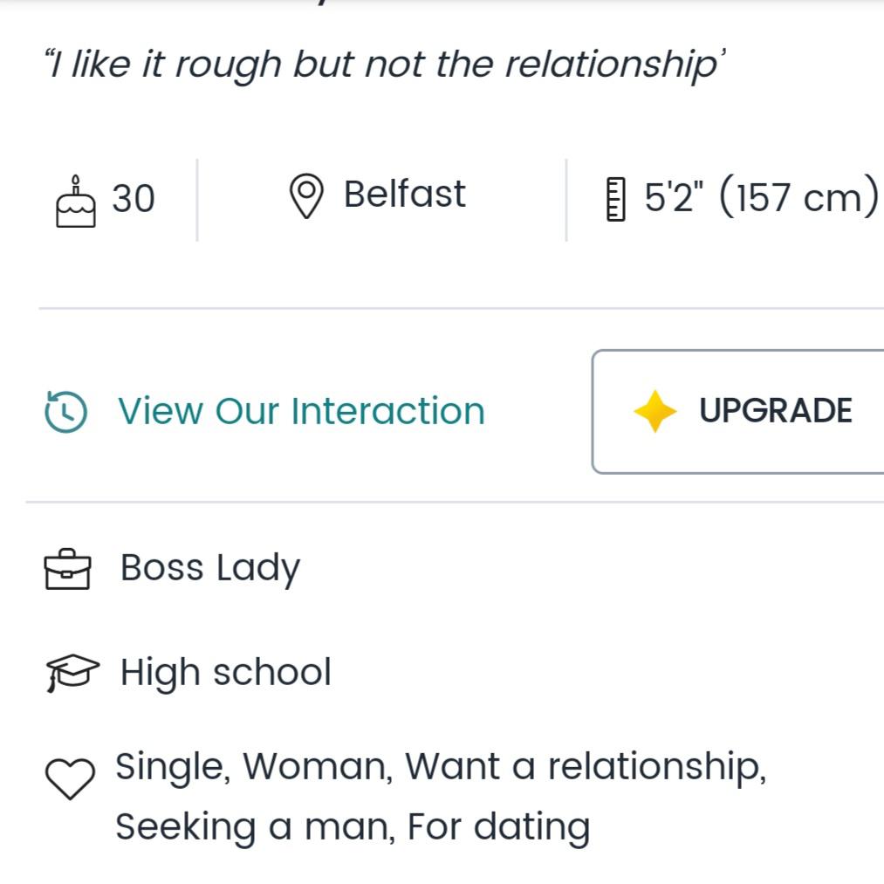
Task: Click the birthday cake age icon
Action: point(76,202)
